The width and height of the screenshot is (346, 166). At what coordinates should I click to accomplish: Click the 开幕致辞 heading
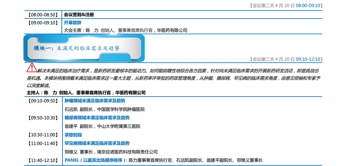[73, 23]
